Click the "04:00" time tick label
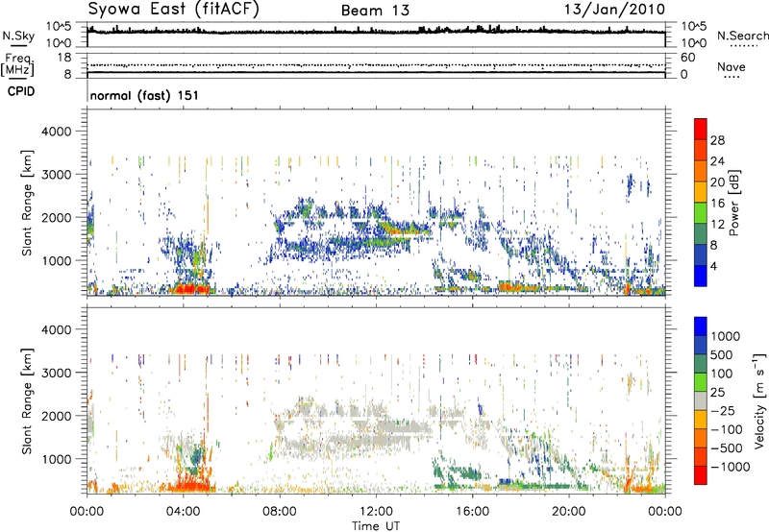 click(x=183, y=512)
